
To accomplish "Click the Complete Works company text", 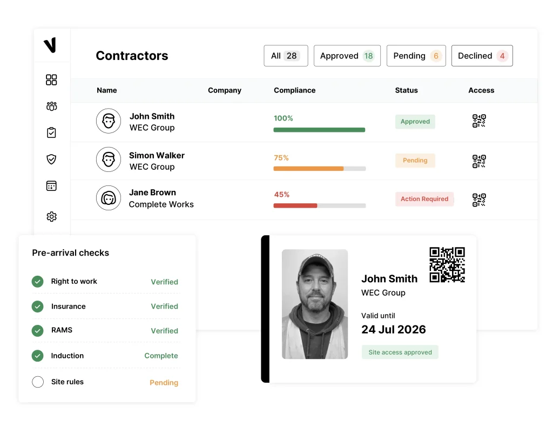I will 161,204.
